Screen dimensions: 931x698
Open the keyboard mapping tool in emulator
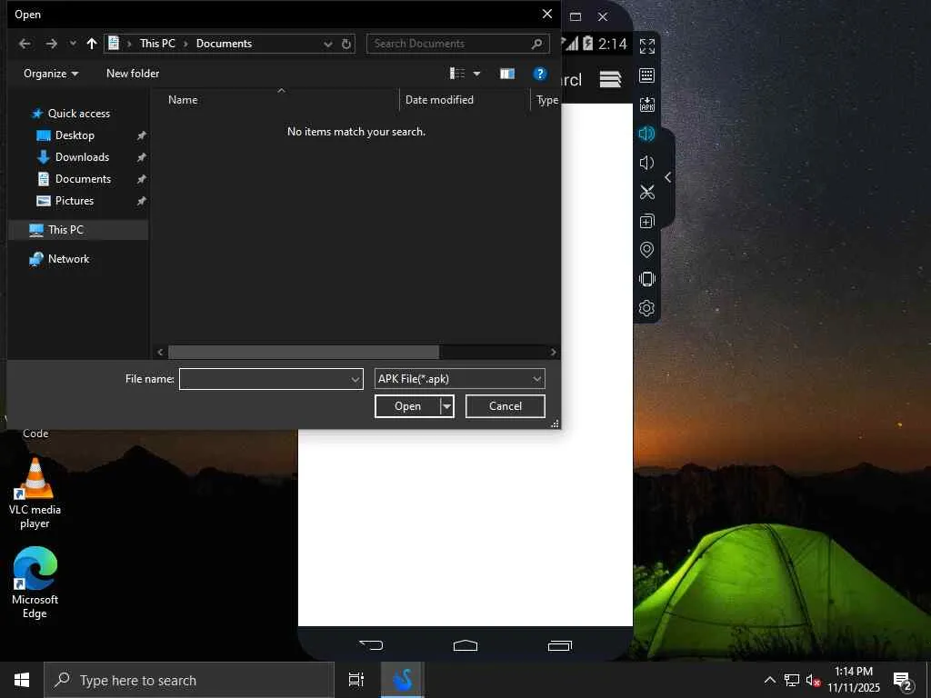646,75
